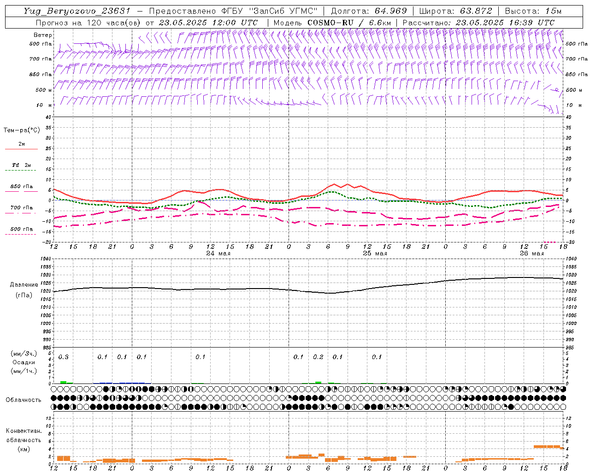Click the (мм/1ч.) precipitation unit label
Viewport: 590px width, 472px height.
tap(24, 371)
